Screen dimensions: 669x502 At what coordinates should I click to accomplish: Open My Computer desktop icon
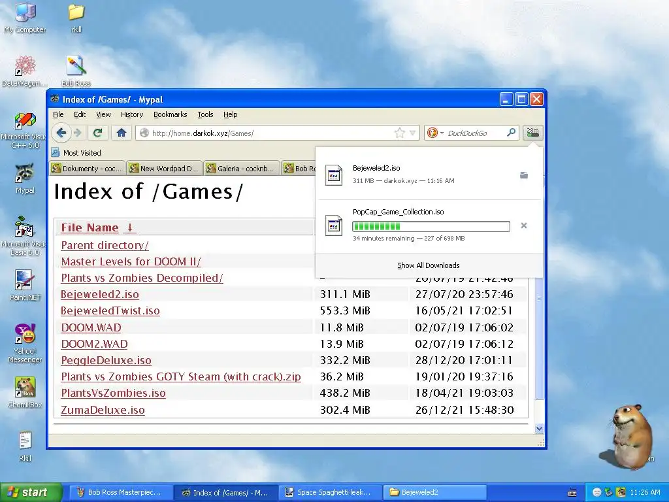[25, 17]
